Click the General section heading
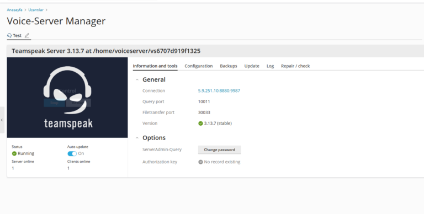 coord(154,80)
